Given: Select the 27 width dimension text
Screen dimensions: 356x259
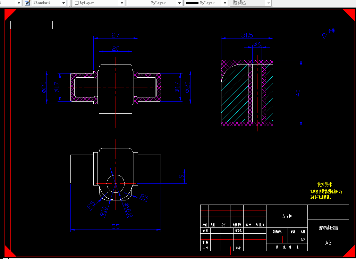Looking at the screenshot, I should pos(116,35).
